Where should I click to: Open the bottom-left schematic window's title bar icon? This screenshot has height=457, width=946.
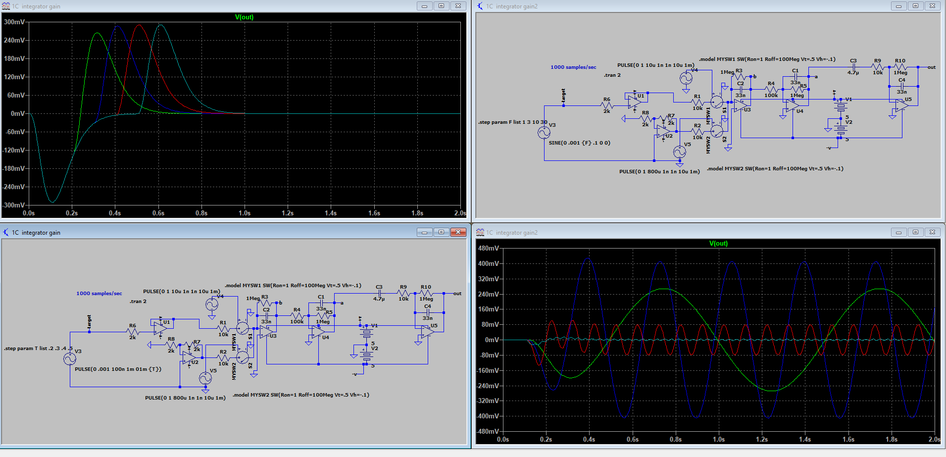pyautogui.click(x=6, y=232)
